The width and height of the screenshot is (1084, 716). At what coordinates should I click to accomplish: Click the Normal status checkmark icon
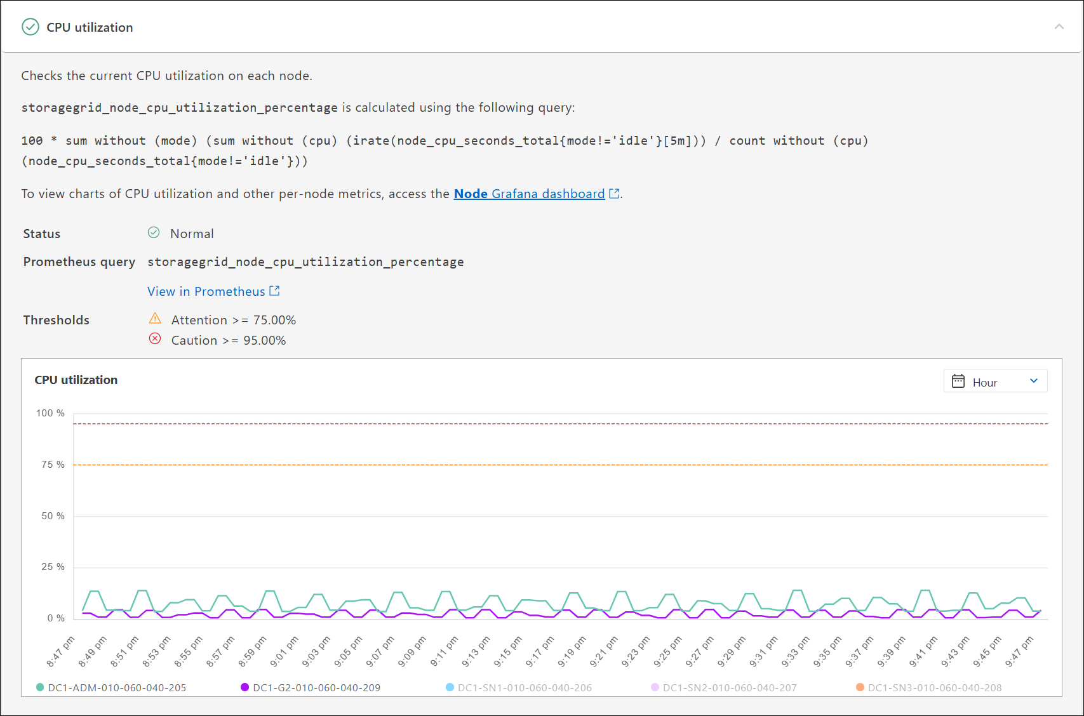coord(154,232)
